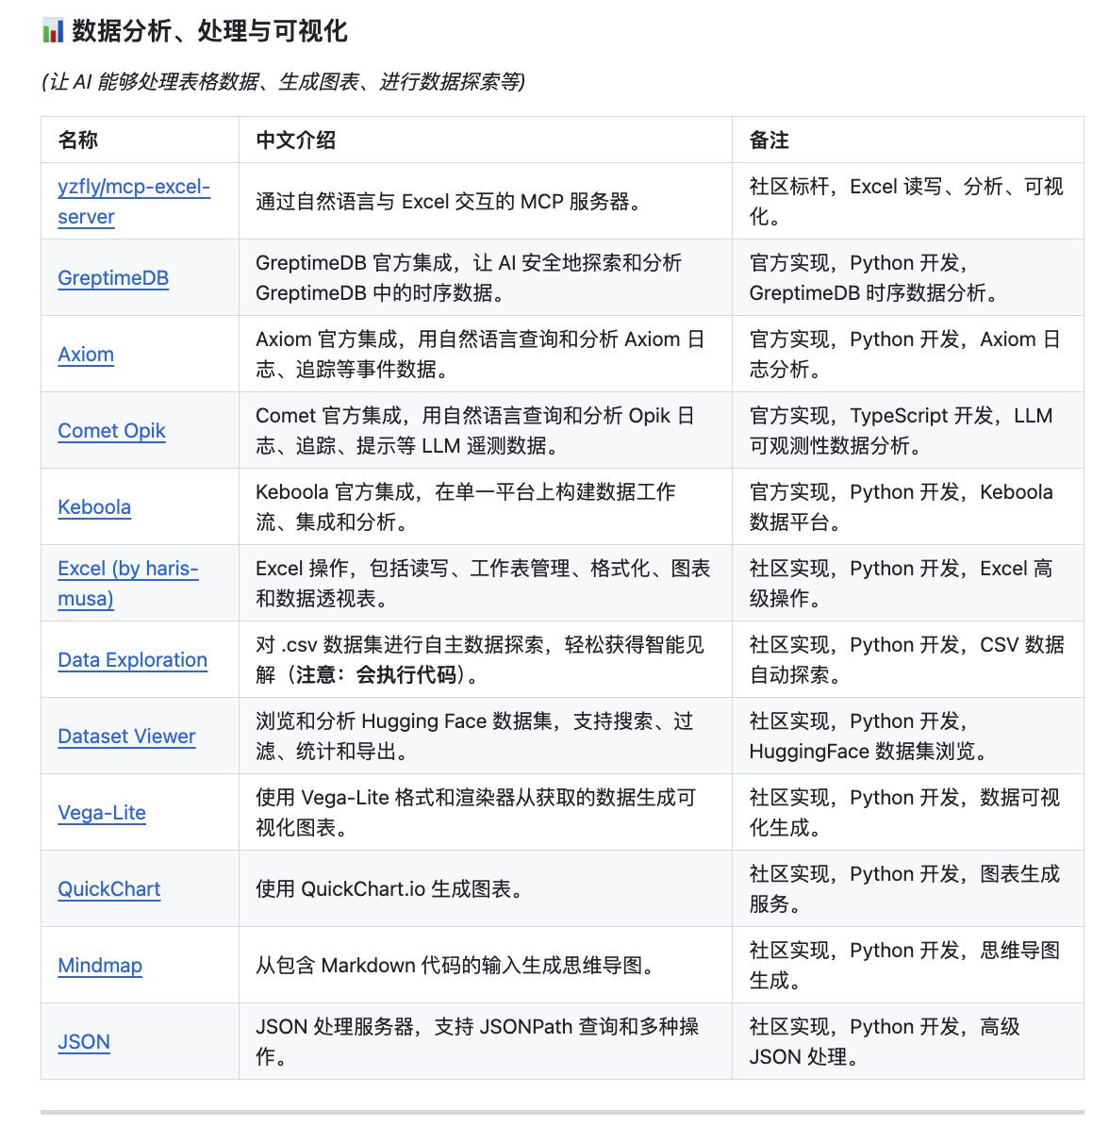This screenshot has height=1126, width=1109.
Task: Click note 数据可视化生成
Action: (x=904, y=812)
